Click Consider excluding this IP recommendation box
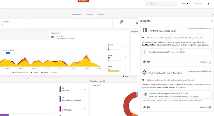Image resolution: width=214 pixels, height=116 pixels. (177, 52)
